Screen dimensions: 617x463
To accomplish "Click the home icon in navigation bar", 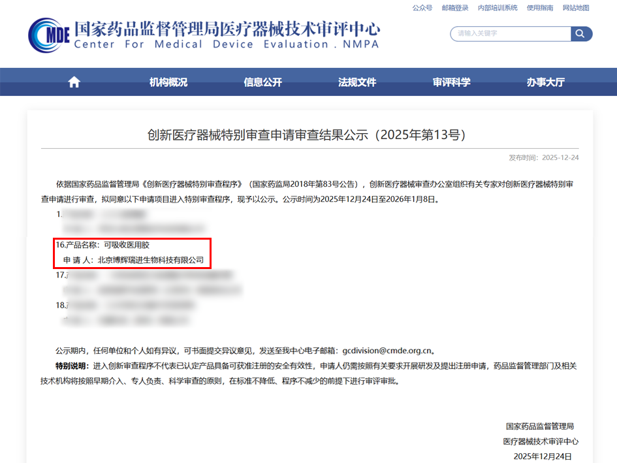I will pyautogui.click(x=74, y=82).
